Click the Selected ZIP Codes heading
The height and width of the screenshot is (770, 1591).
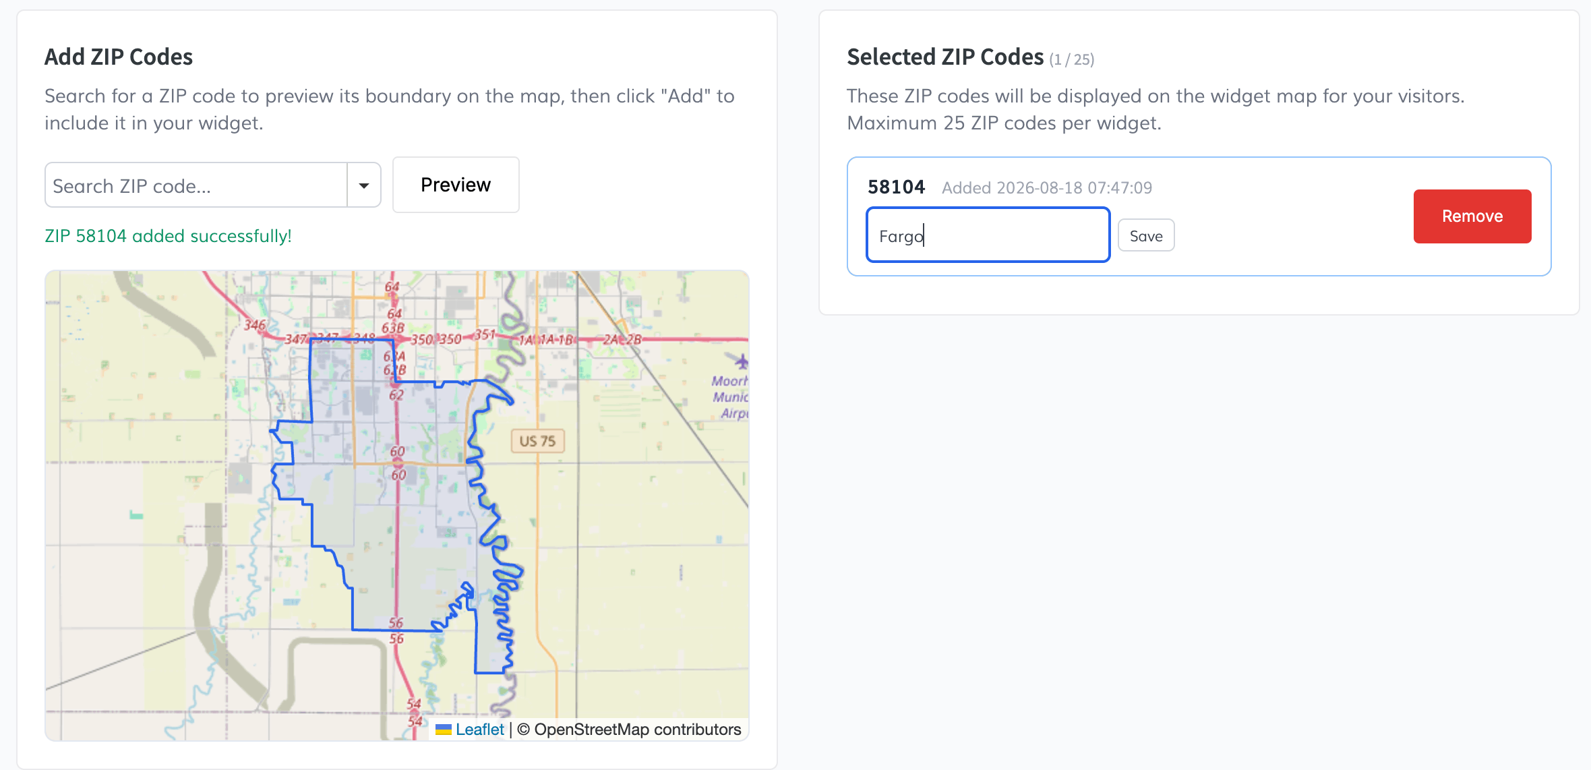pyautogui.click(x=945, y=57)
